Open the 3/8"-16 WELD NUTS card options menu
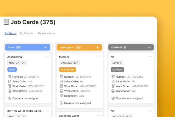The image size is (175, 117). 47,111
